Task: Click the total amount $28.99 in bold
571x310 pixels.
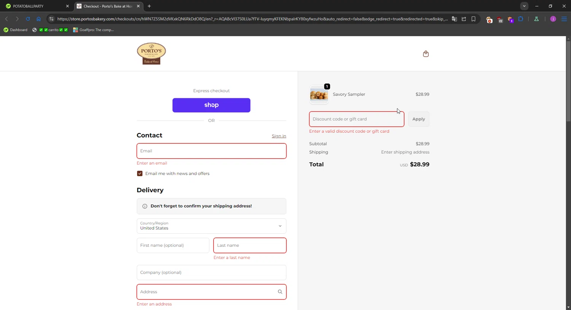Action: 419,164
